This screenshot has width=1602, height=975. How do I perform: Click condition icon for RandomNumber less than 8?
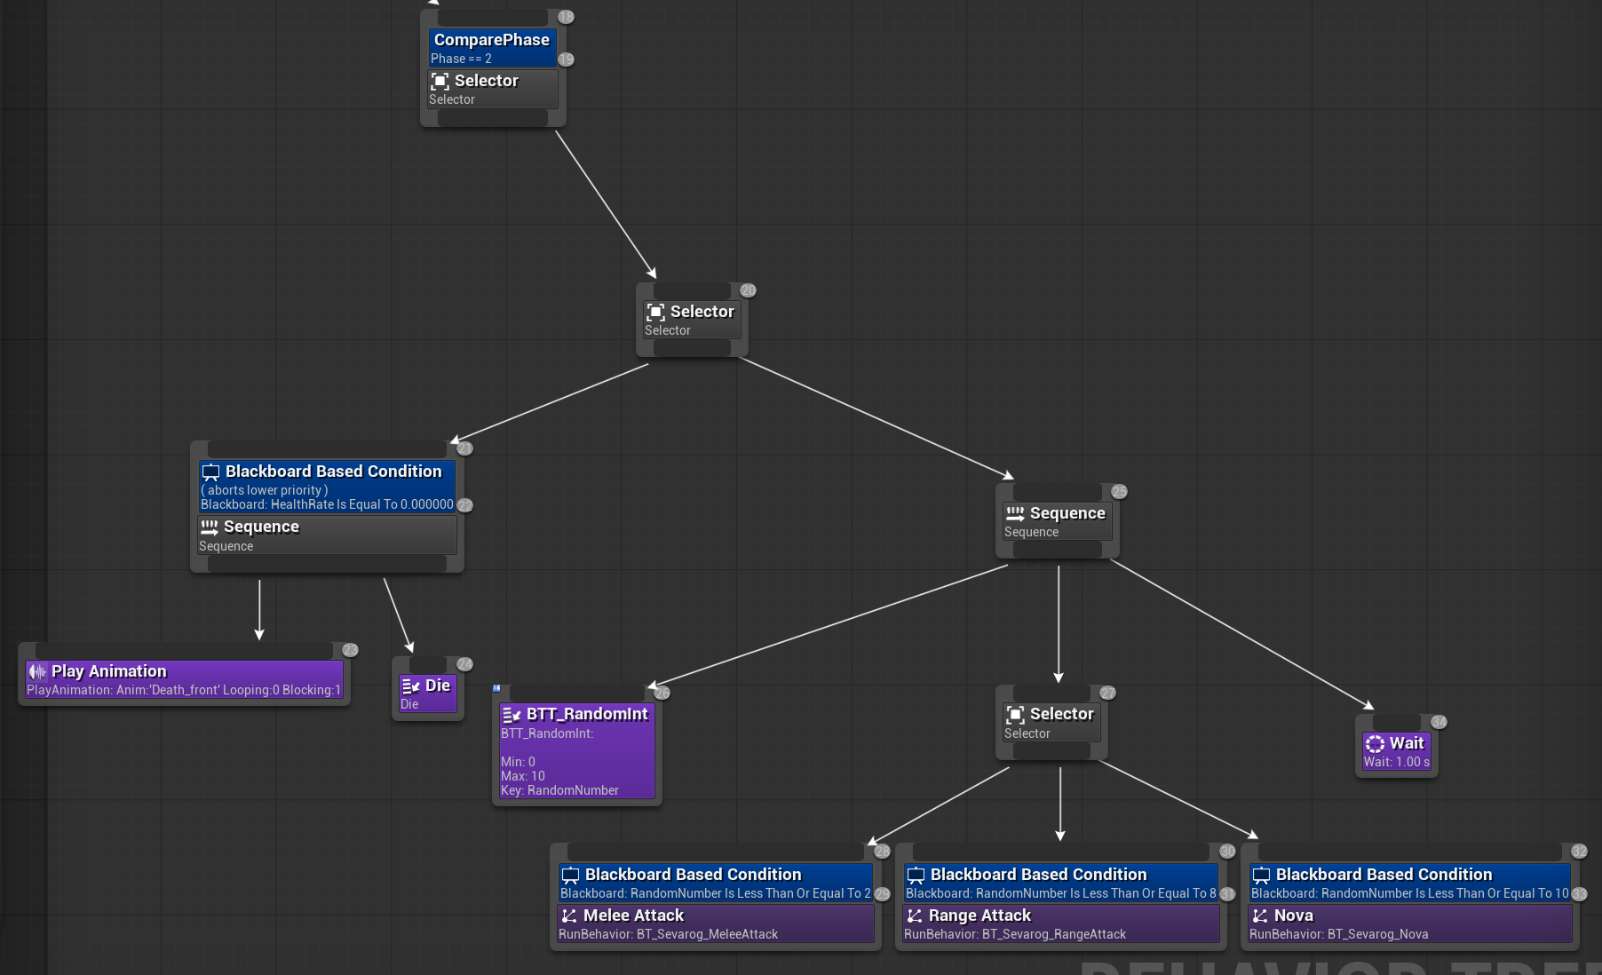point(916,876)
